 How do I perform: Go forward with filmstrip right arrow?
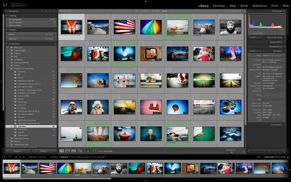24,157
